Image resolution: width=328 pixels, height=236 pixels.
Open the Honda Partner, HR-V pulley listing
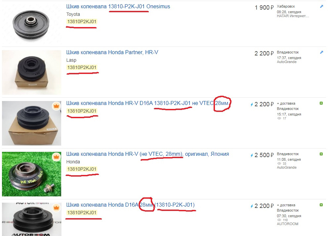112,52
